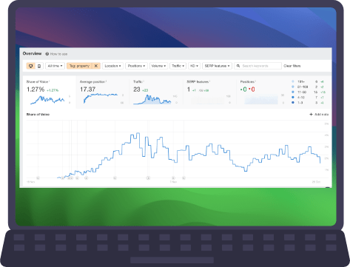Open the Volume filter dropdown
The image size is (350, 267).
158,66
